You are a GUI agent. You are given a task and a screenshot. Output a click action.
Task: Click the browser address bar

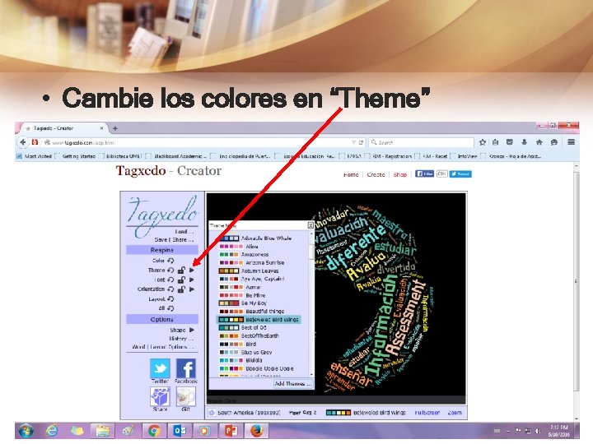pyautogui.click(x=200, y=142)
